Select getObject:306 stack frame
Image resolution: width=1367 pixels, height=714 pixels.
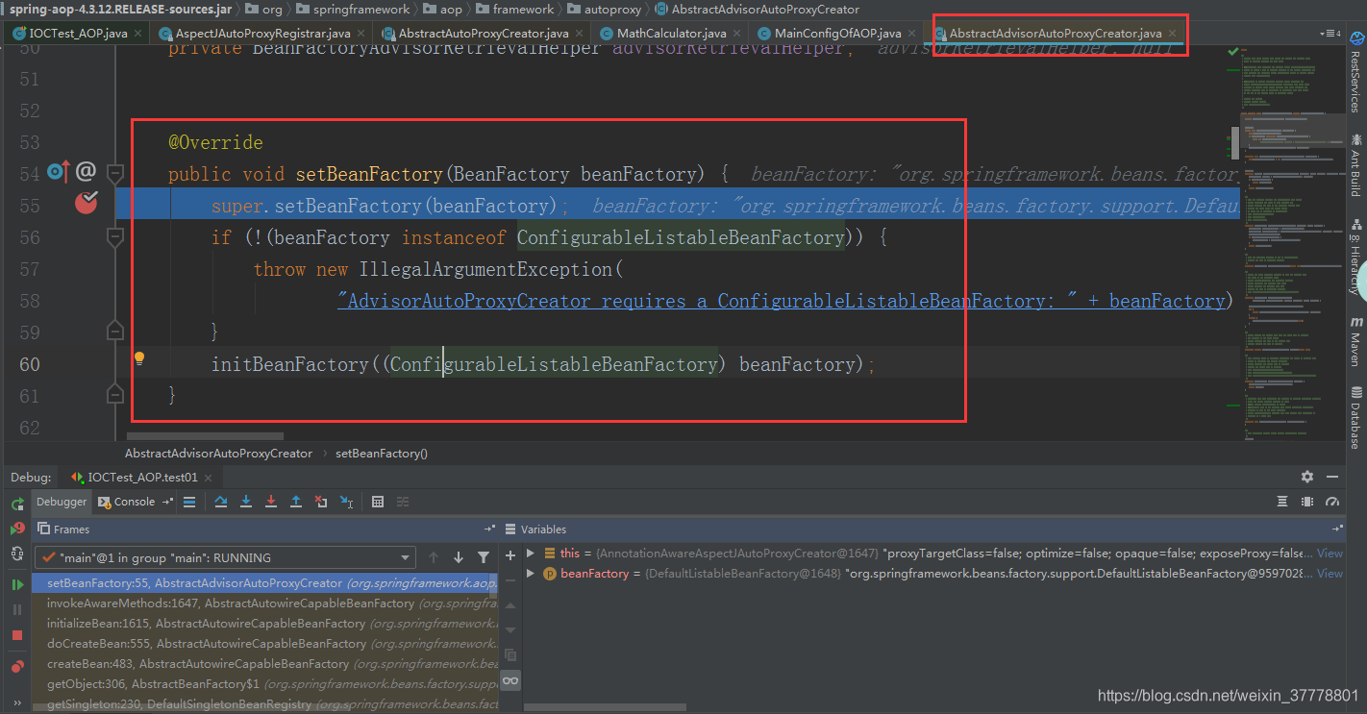click(264, 684)
